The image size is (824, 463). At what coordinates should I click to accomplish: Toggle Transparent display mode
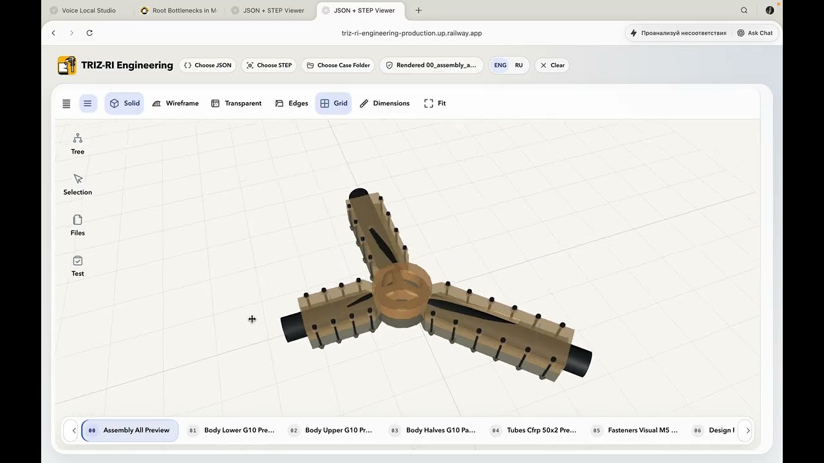click(236, 103)
